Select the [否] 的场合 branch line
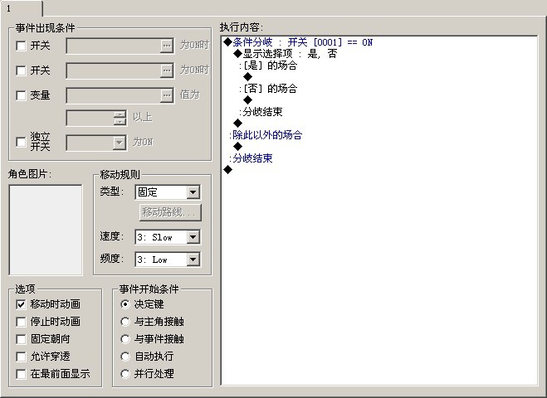This screenshot has width=547, height=398. coord(268,89)
